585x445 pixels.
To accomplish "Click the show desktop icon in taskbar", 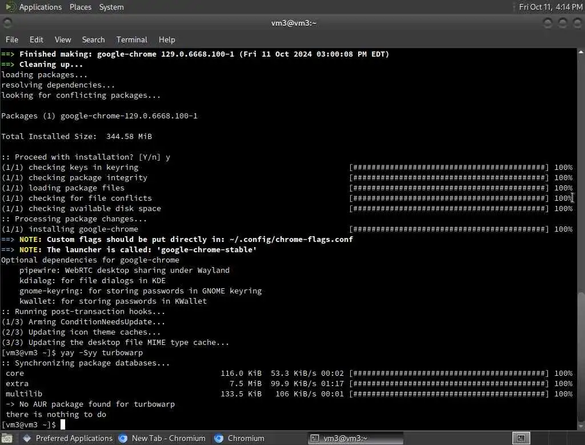I will pos(7,438).
